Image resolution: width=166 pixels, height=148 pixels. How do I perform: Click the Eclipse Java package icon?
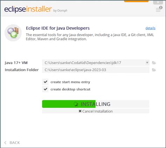(x=13, y=33)
